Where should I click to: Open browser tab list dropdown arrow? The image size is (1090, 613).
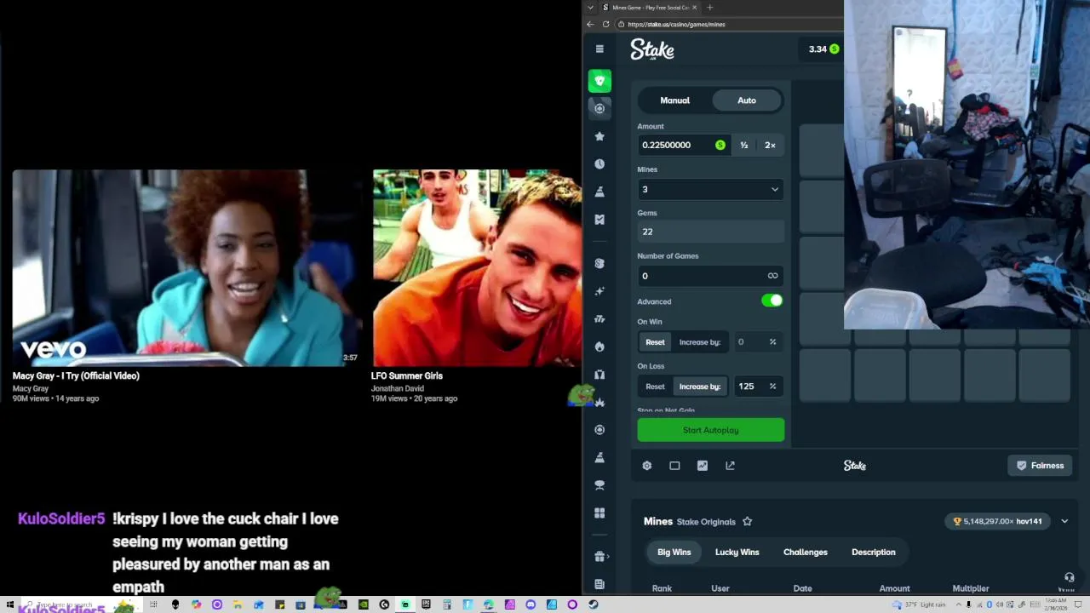pos(590,8)
